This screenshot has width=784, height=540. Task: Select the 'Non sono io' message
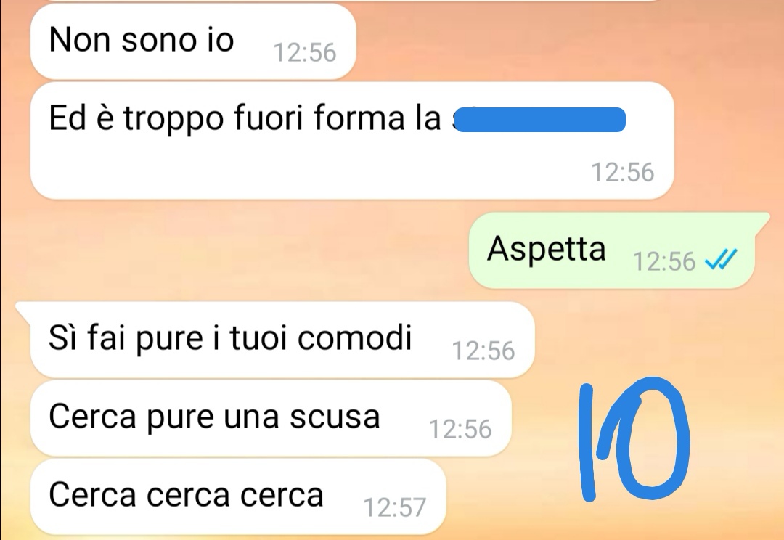coord(193,41)
